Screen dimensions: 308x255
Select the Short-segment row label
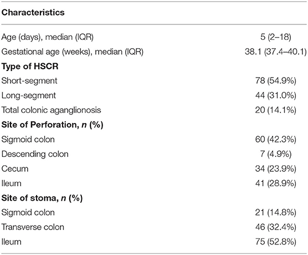29,81
